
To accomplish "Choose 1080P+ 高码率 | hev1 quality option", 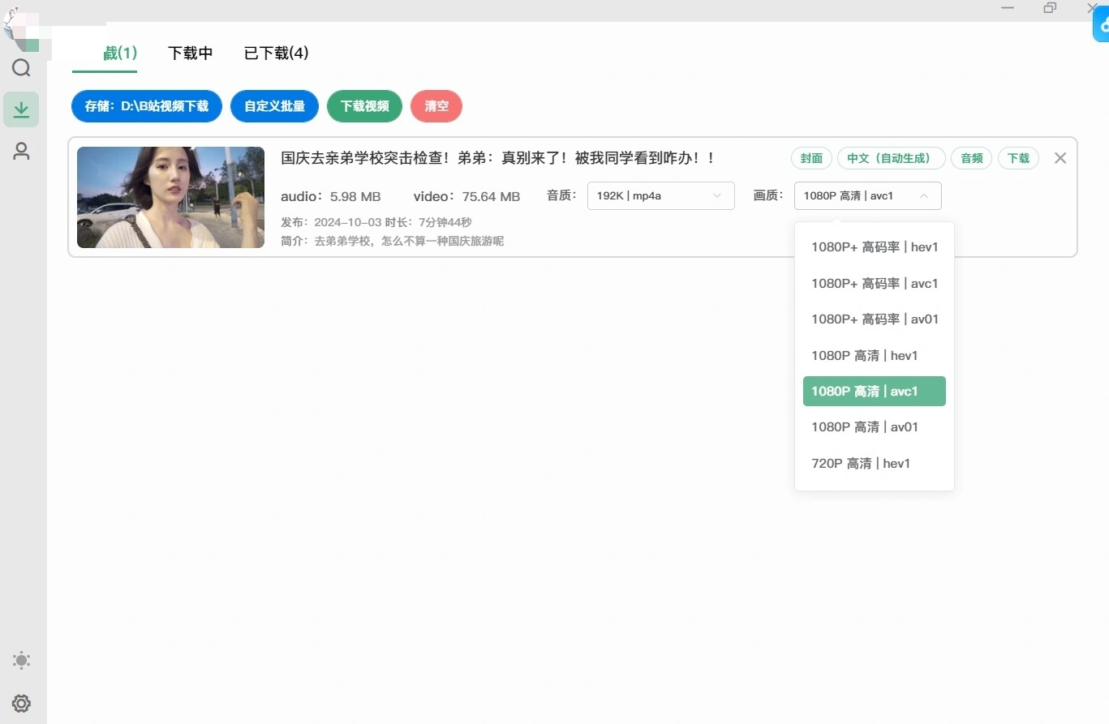I will 874,247.
